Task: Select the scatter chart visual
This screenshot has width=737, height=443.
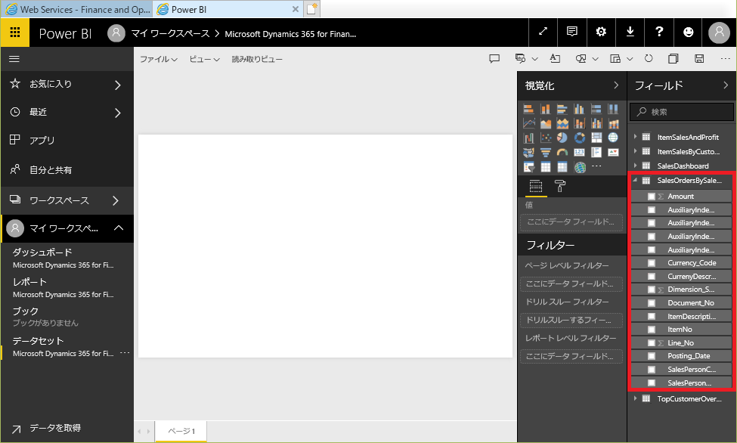Action: click(x=545, y=138)
